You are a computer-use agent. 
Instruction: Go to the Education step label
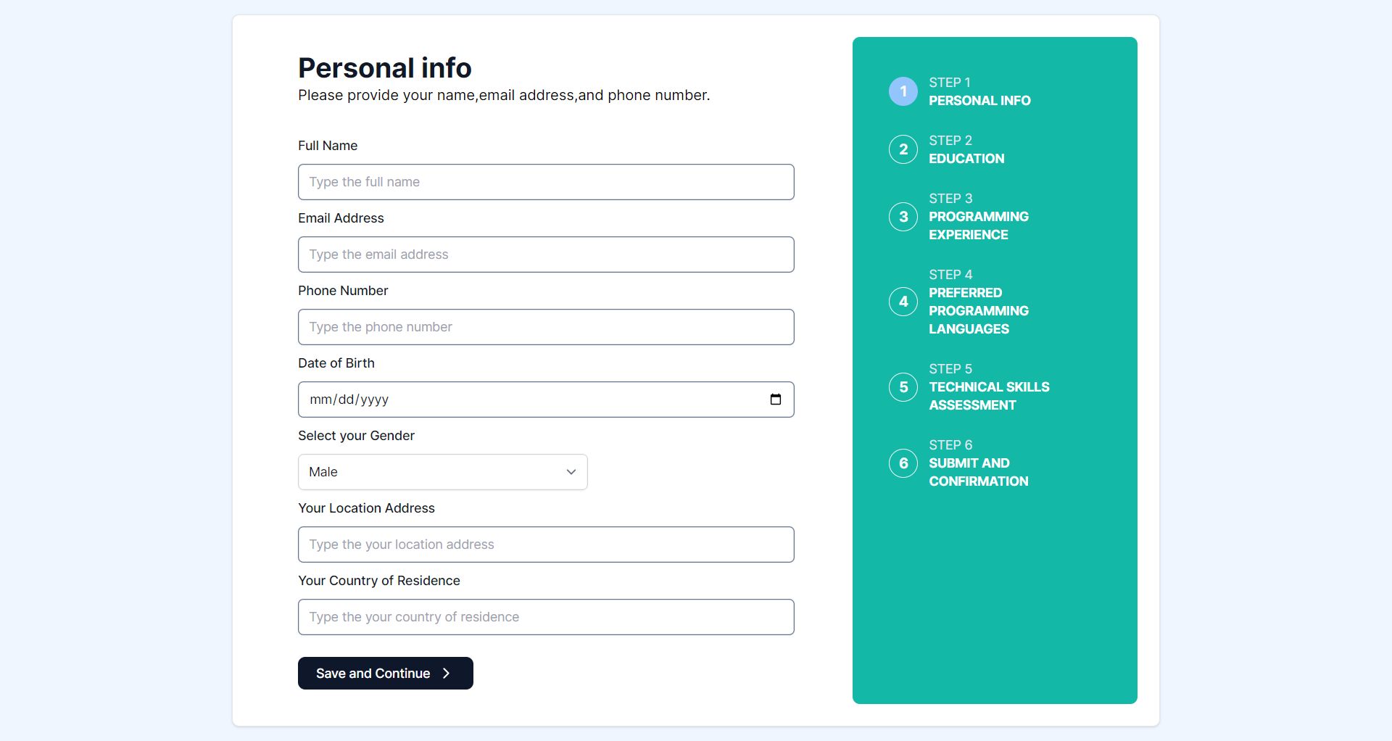coord(966,159)
